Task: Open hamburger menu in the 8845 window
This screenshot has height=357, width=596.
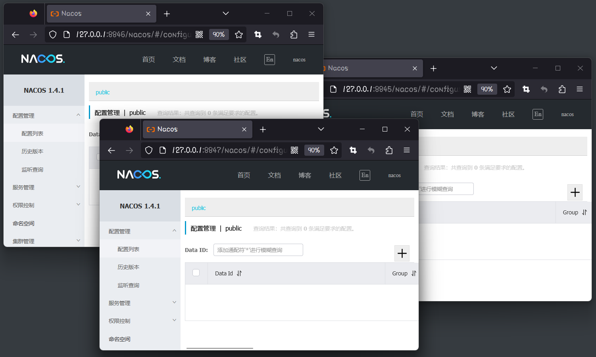Action: point(580,89)
